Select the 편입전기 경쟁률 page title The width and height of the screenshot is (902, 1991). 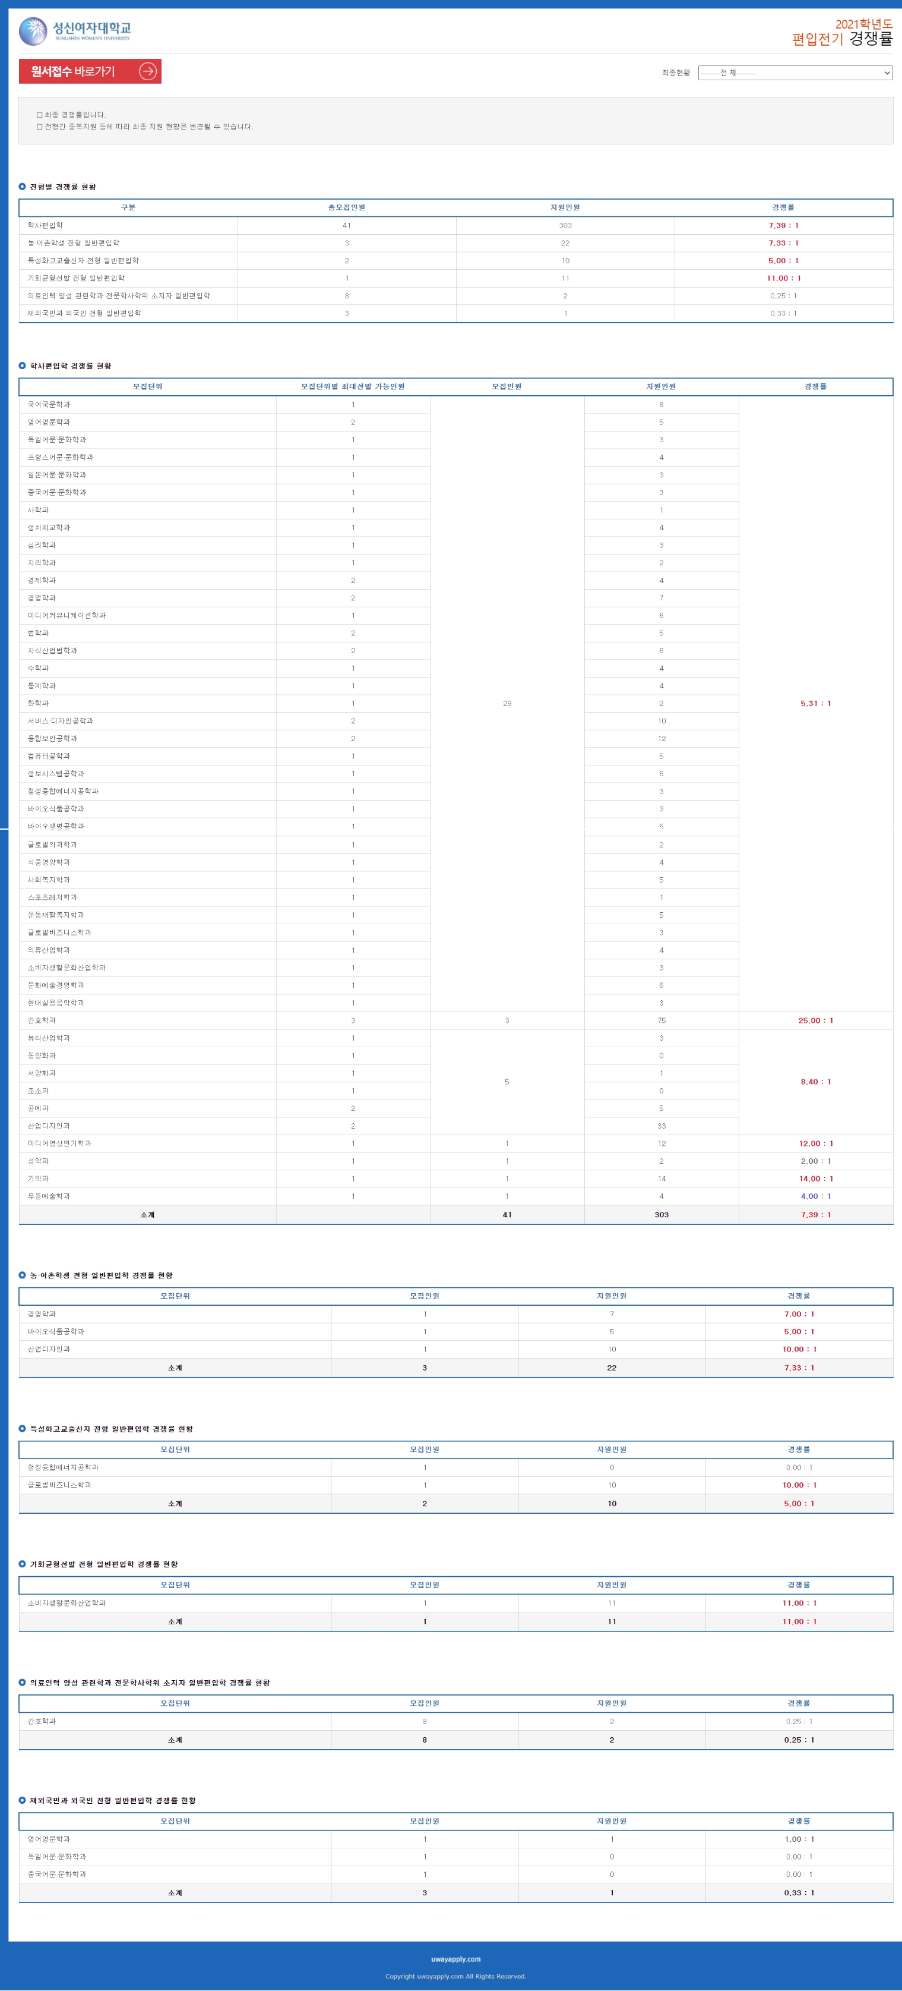[842, 39]
